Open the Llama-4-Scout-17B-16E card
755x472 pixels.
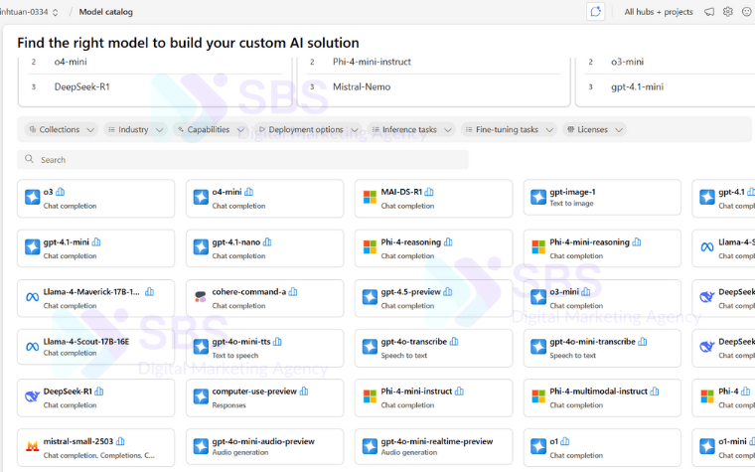tap(95, 347)
